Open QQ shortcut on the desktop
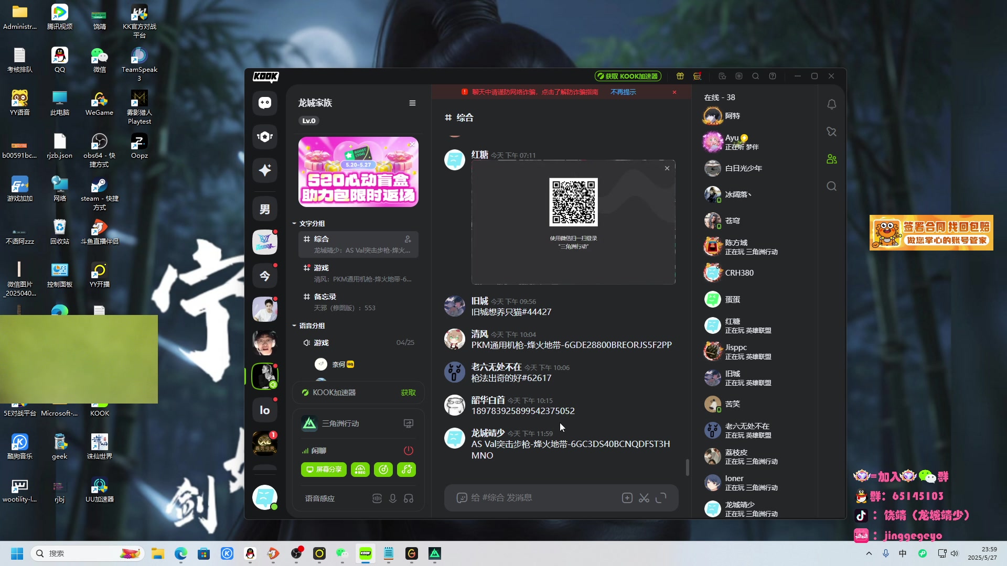 tap(60, 60)
